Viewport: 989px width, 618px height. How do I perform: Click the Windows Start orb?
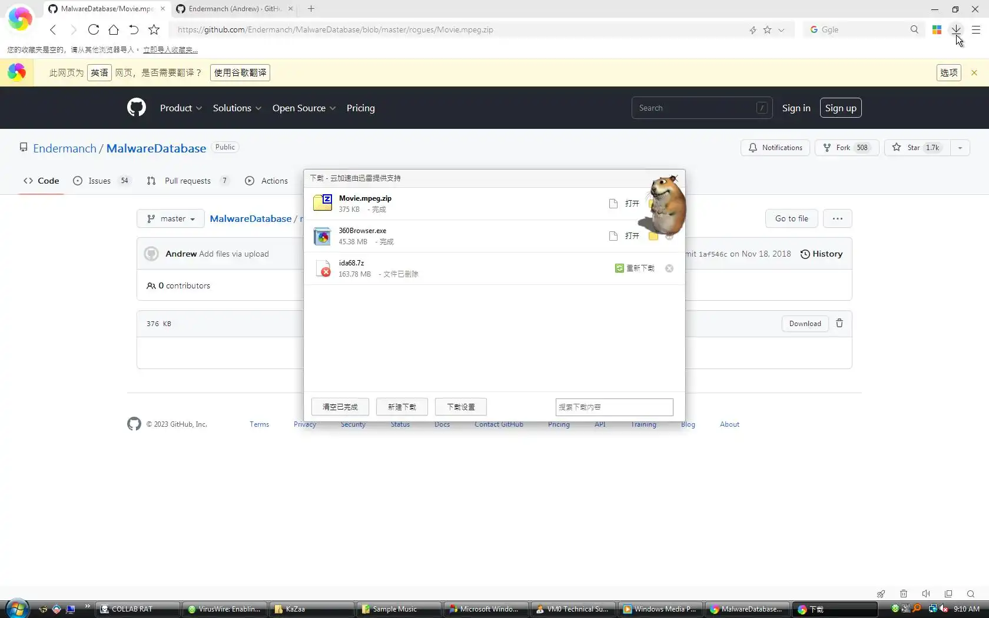[x=17, y=609]
